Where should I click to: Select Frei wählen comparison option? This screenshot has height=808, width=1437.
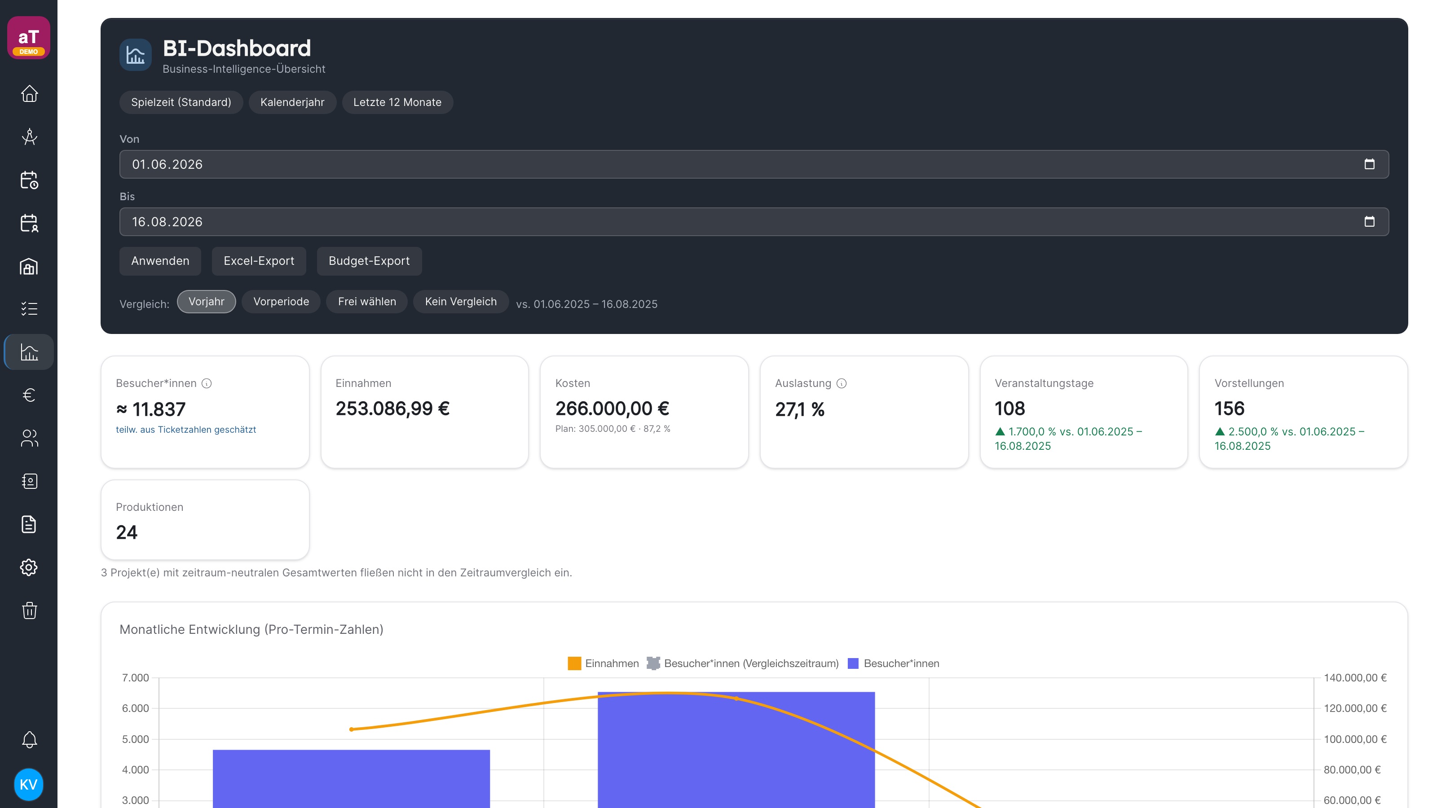click(x=367, y=302)
